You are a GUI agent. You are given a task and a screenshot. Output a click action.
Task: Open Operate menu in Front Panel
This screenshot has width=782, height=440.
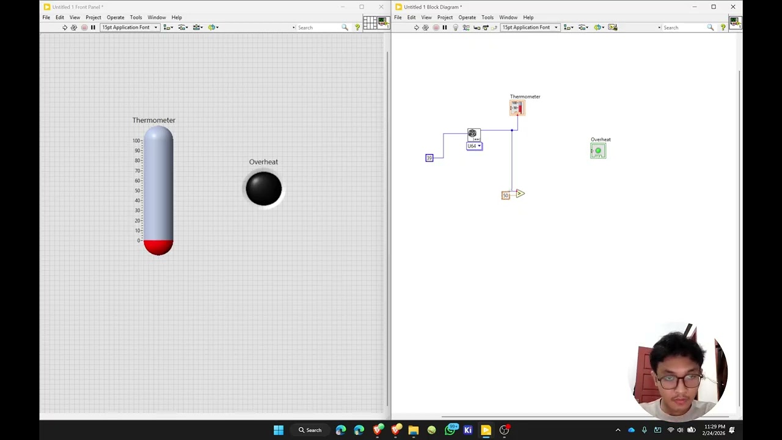[115, 17]
